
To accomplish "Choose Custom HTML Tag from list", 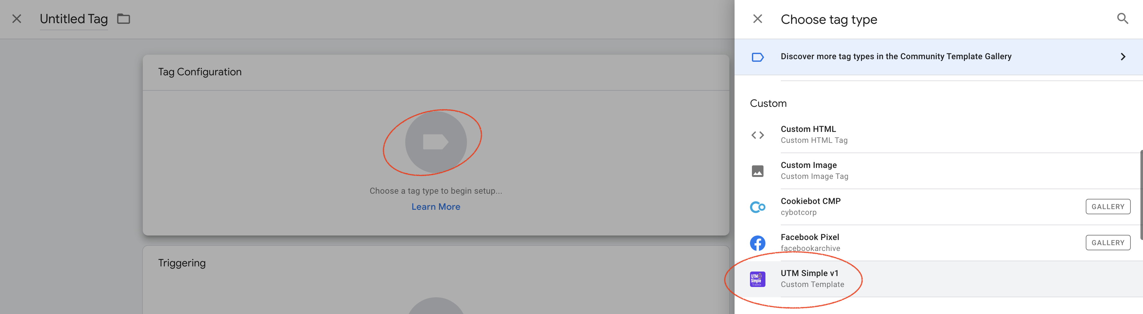I will tap(814, 134).
